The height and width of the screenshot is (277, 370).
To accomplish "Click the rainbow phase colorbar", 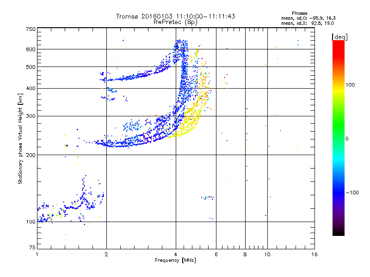I will point(339,138).
